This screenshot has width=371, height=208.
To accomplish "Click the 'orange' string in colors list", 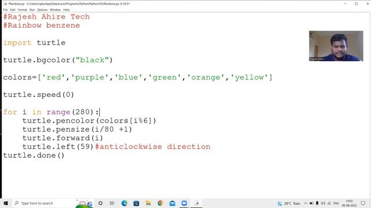I will coord(206,77).
